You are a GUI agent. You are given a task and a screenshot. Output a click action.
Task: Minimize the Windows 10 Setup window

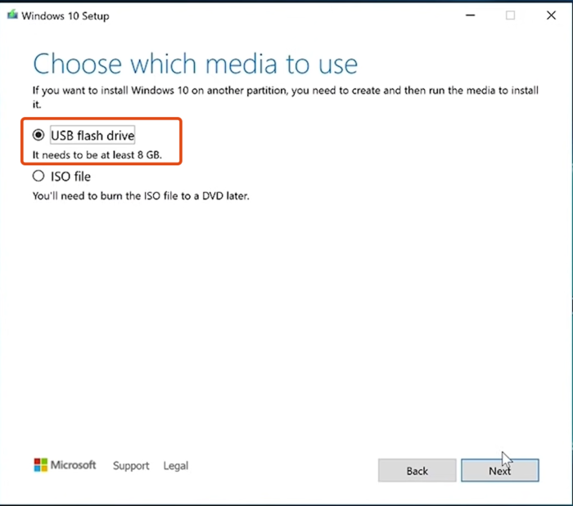click(471, 16)
